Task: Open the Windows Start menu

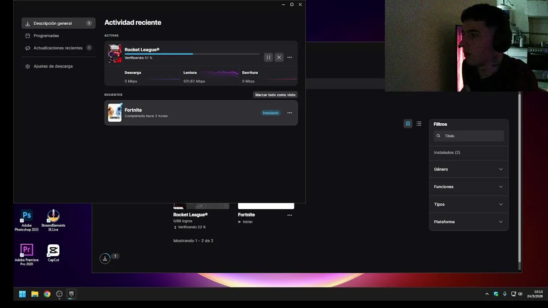Action: point(22,294)
